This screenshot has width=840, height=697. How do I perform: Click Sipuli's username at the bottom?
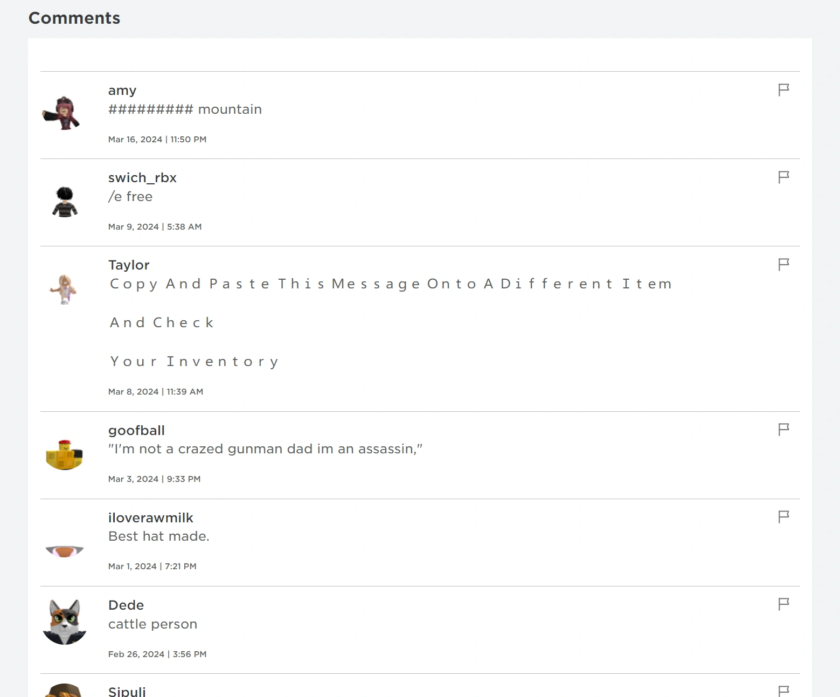(127, 692)
